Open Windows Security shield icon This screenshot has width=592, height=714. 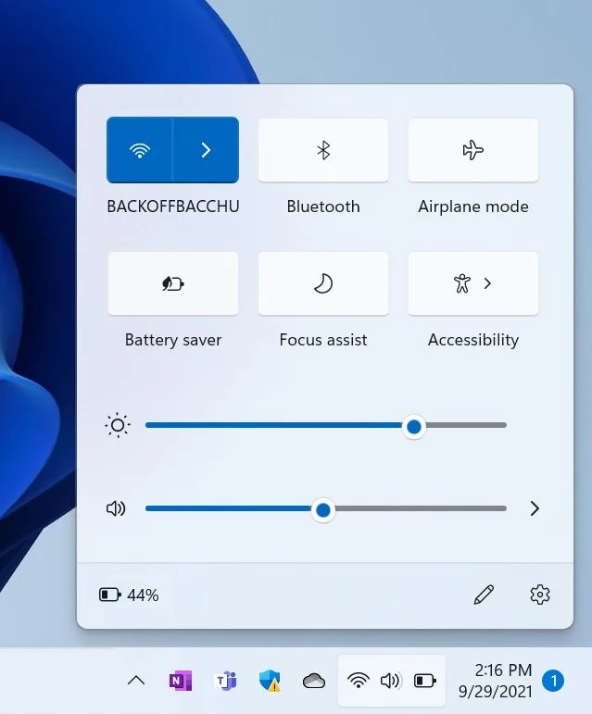pos(269,681)
